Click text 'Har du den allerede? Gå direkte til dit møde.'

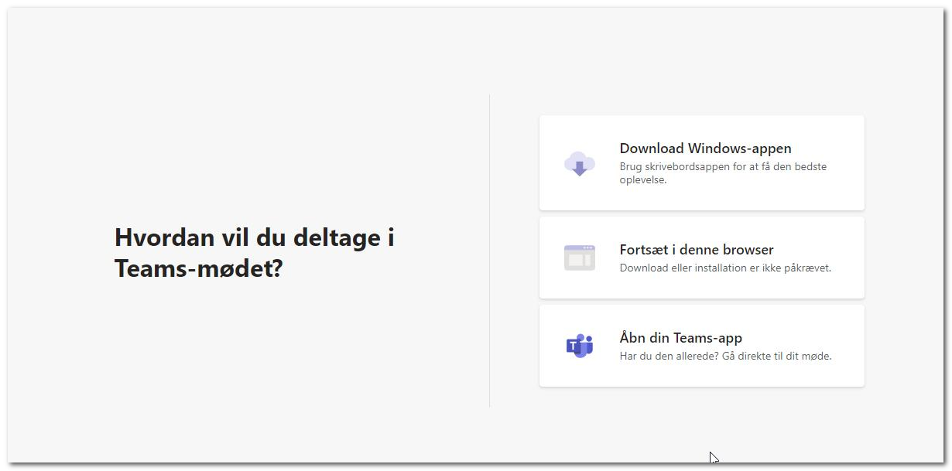(x=725, y=357)
